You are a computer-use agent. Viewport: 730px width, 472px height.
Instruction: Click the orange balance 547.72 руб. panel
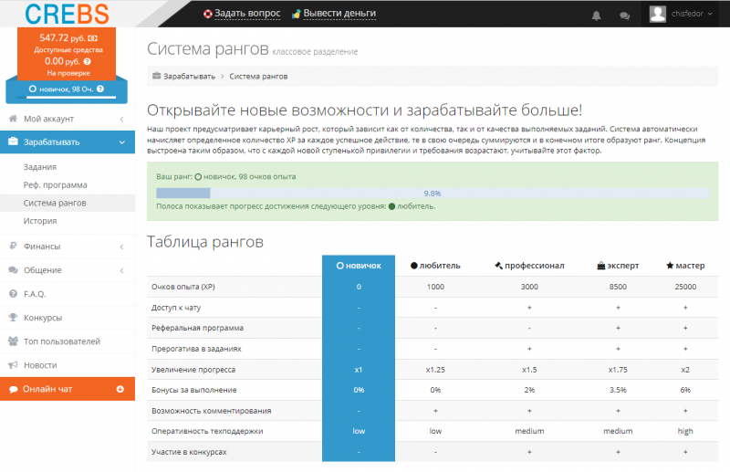coord(67,54)
